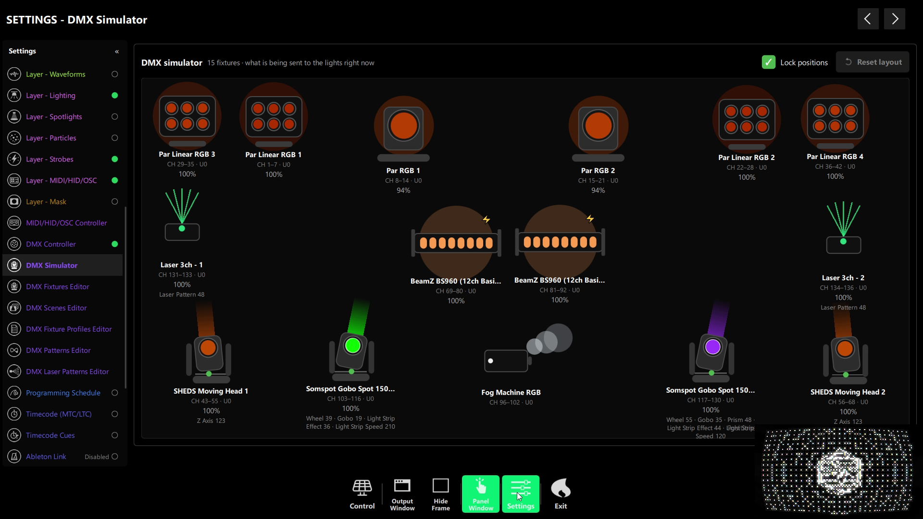Select the Laser 3ch - 1 fixture icon

coord(182,215)
